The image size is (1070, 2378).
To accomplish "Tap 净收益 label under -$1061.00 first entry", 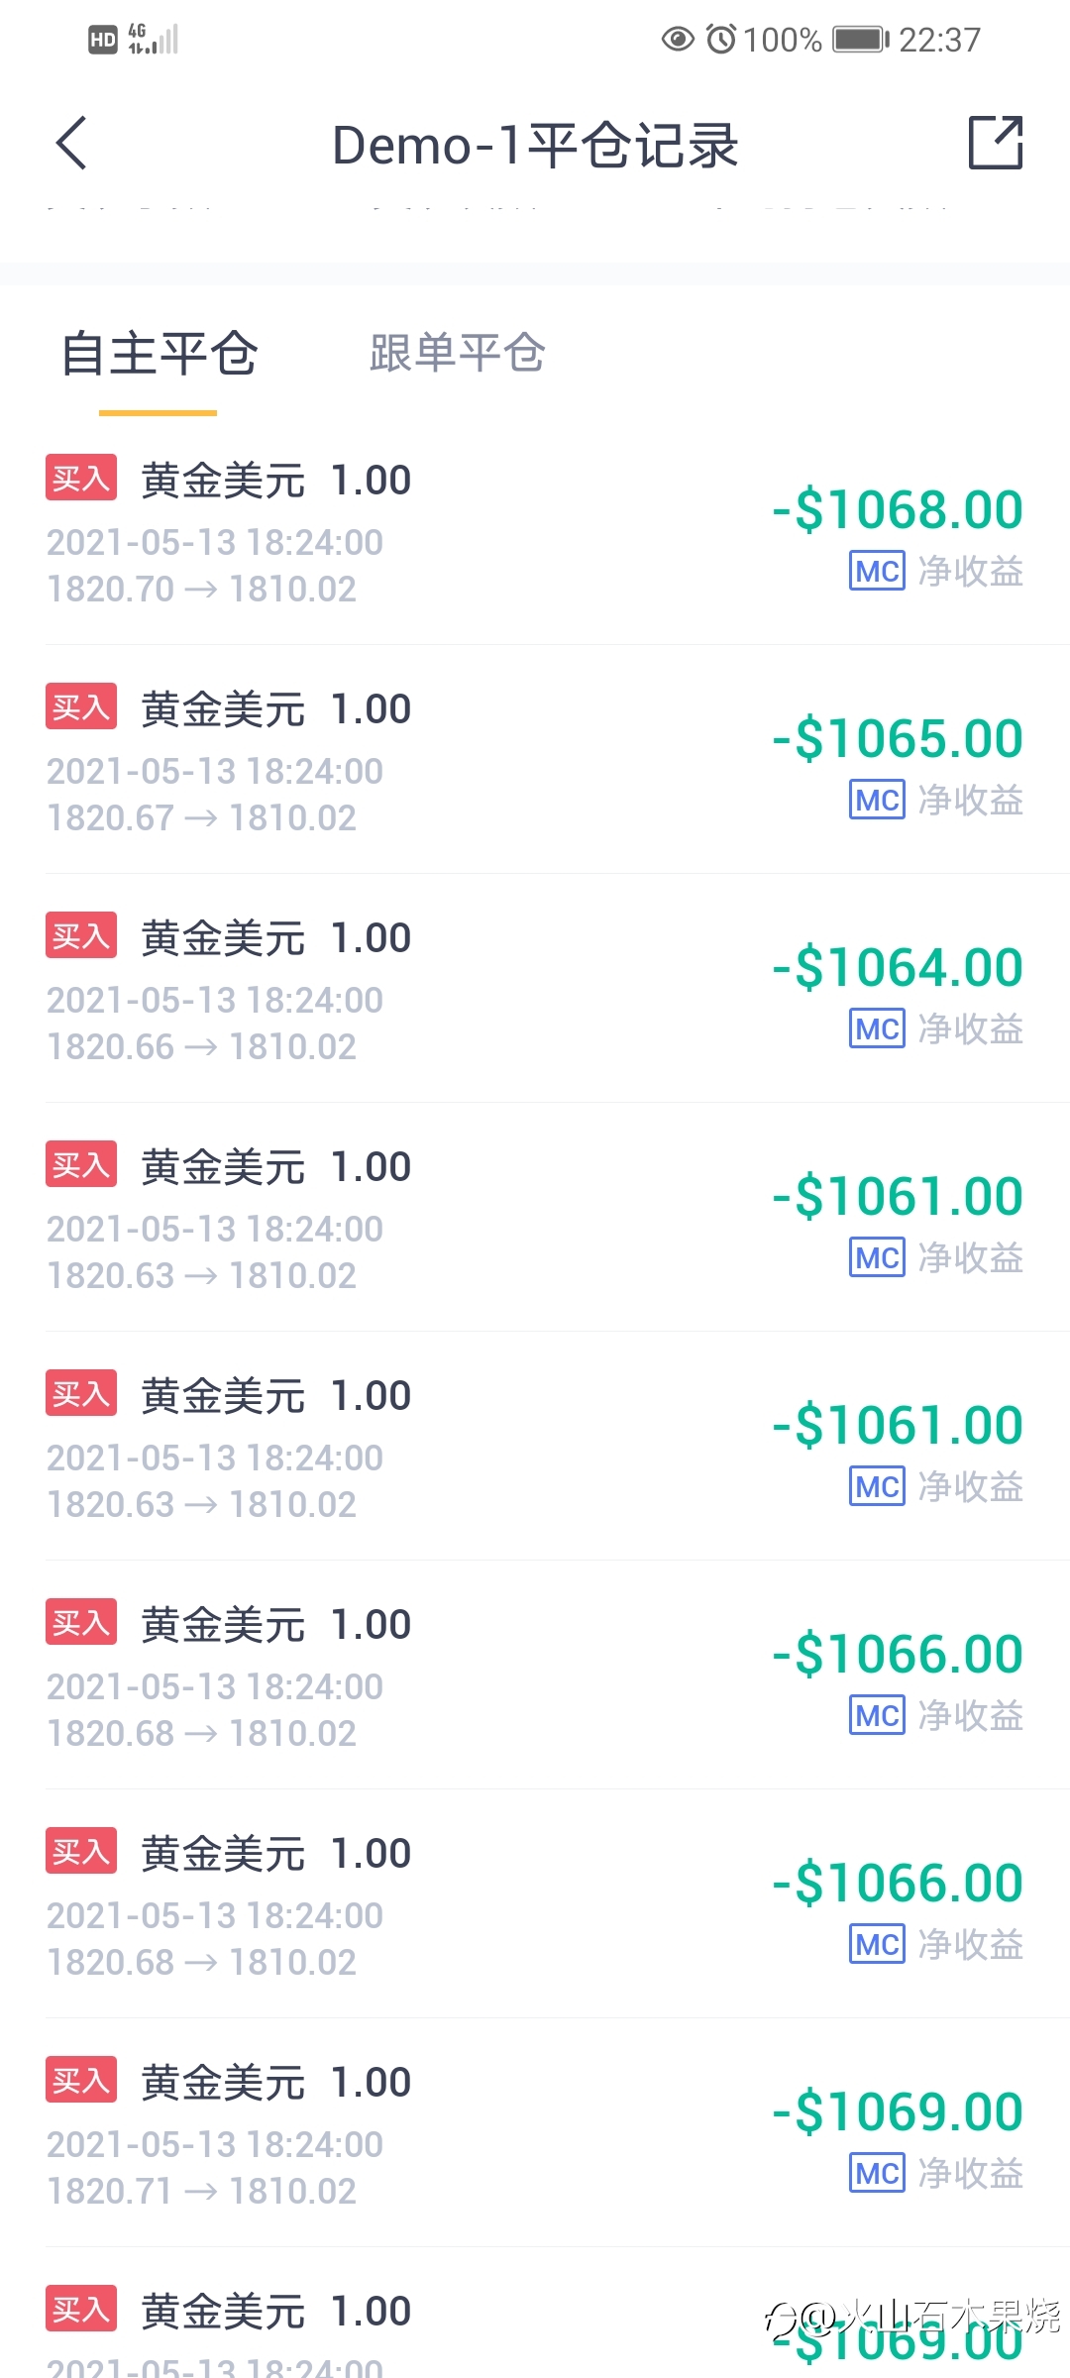I will [971, 1257].
